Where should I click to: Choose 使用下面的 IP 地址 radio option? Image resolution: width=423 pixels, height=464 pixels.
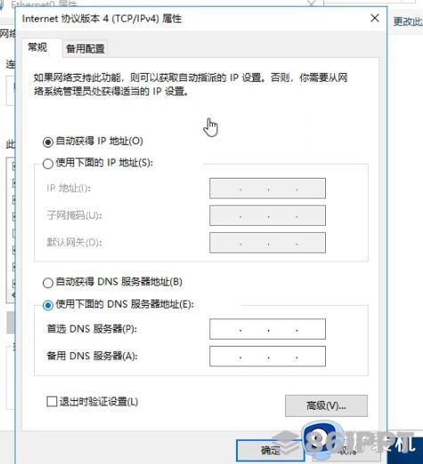pyautogui.click(x=48, y=164)
